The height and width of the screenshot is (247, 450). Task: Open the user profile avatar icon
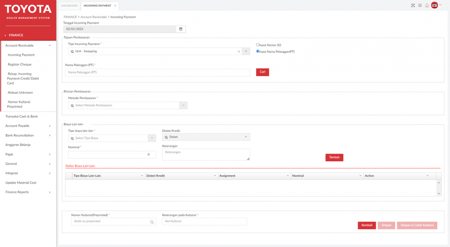tap(435, 5)
